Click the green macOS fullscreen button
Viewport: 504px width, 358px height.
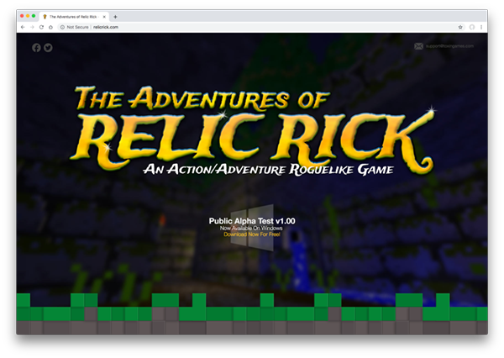(34, 16)
